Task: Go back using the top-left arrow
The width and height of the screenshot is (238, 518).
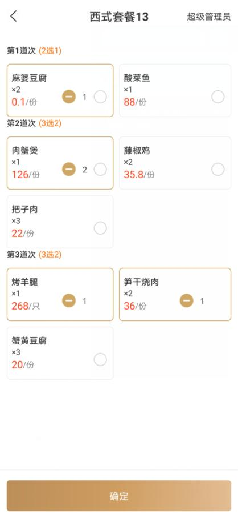Action: 14,16
